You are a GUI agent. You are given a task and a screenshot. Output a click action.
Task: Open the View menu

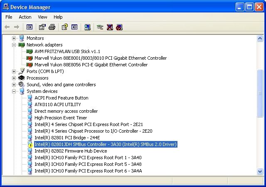(x=42, y=17)
